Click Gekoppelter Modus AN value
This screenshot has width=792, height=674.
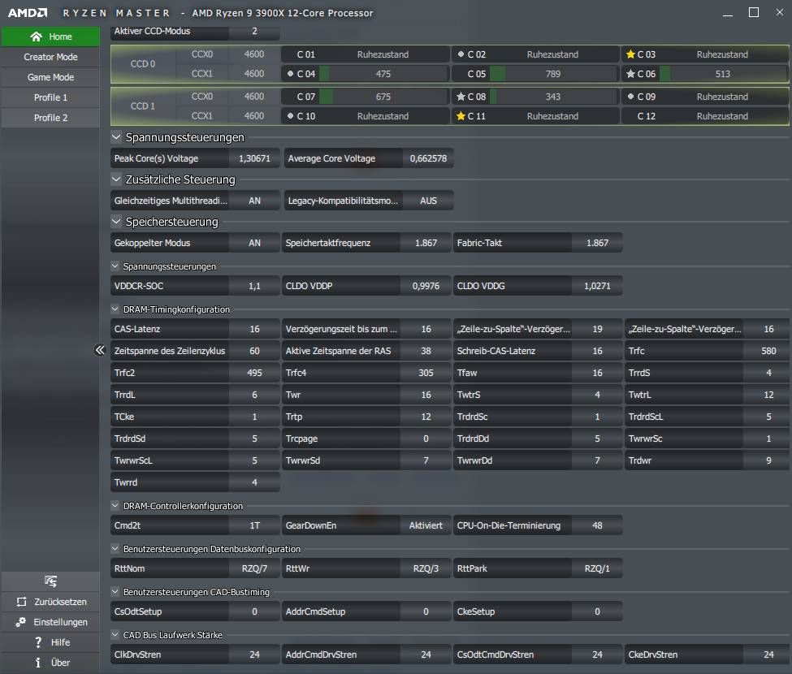[x=254, y=243]
